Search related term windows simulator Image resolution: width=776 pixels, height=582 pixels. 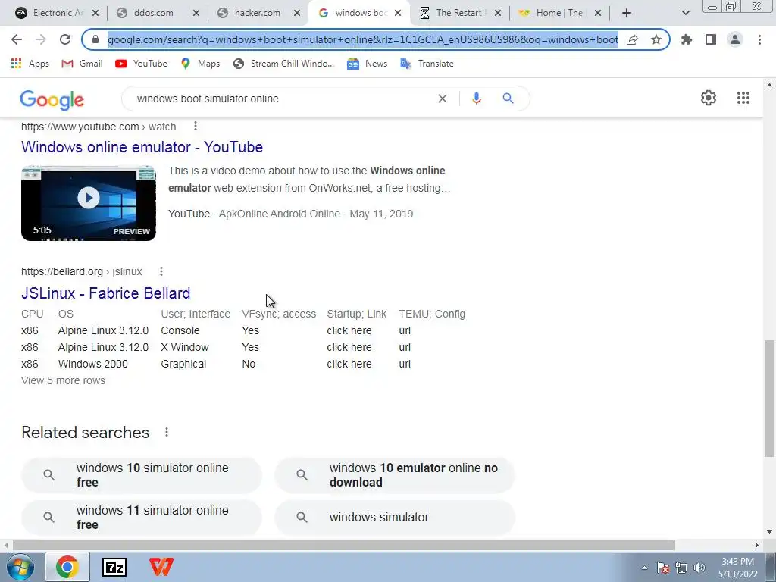[x=395, y=517]
